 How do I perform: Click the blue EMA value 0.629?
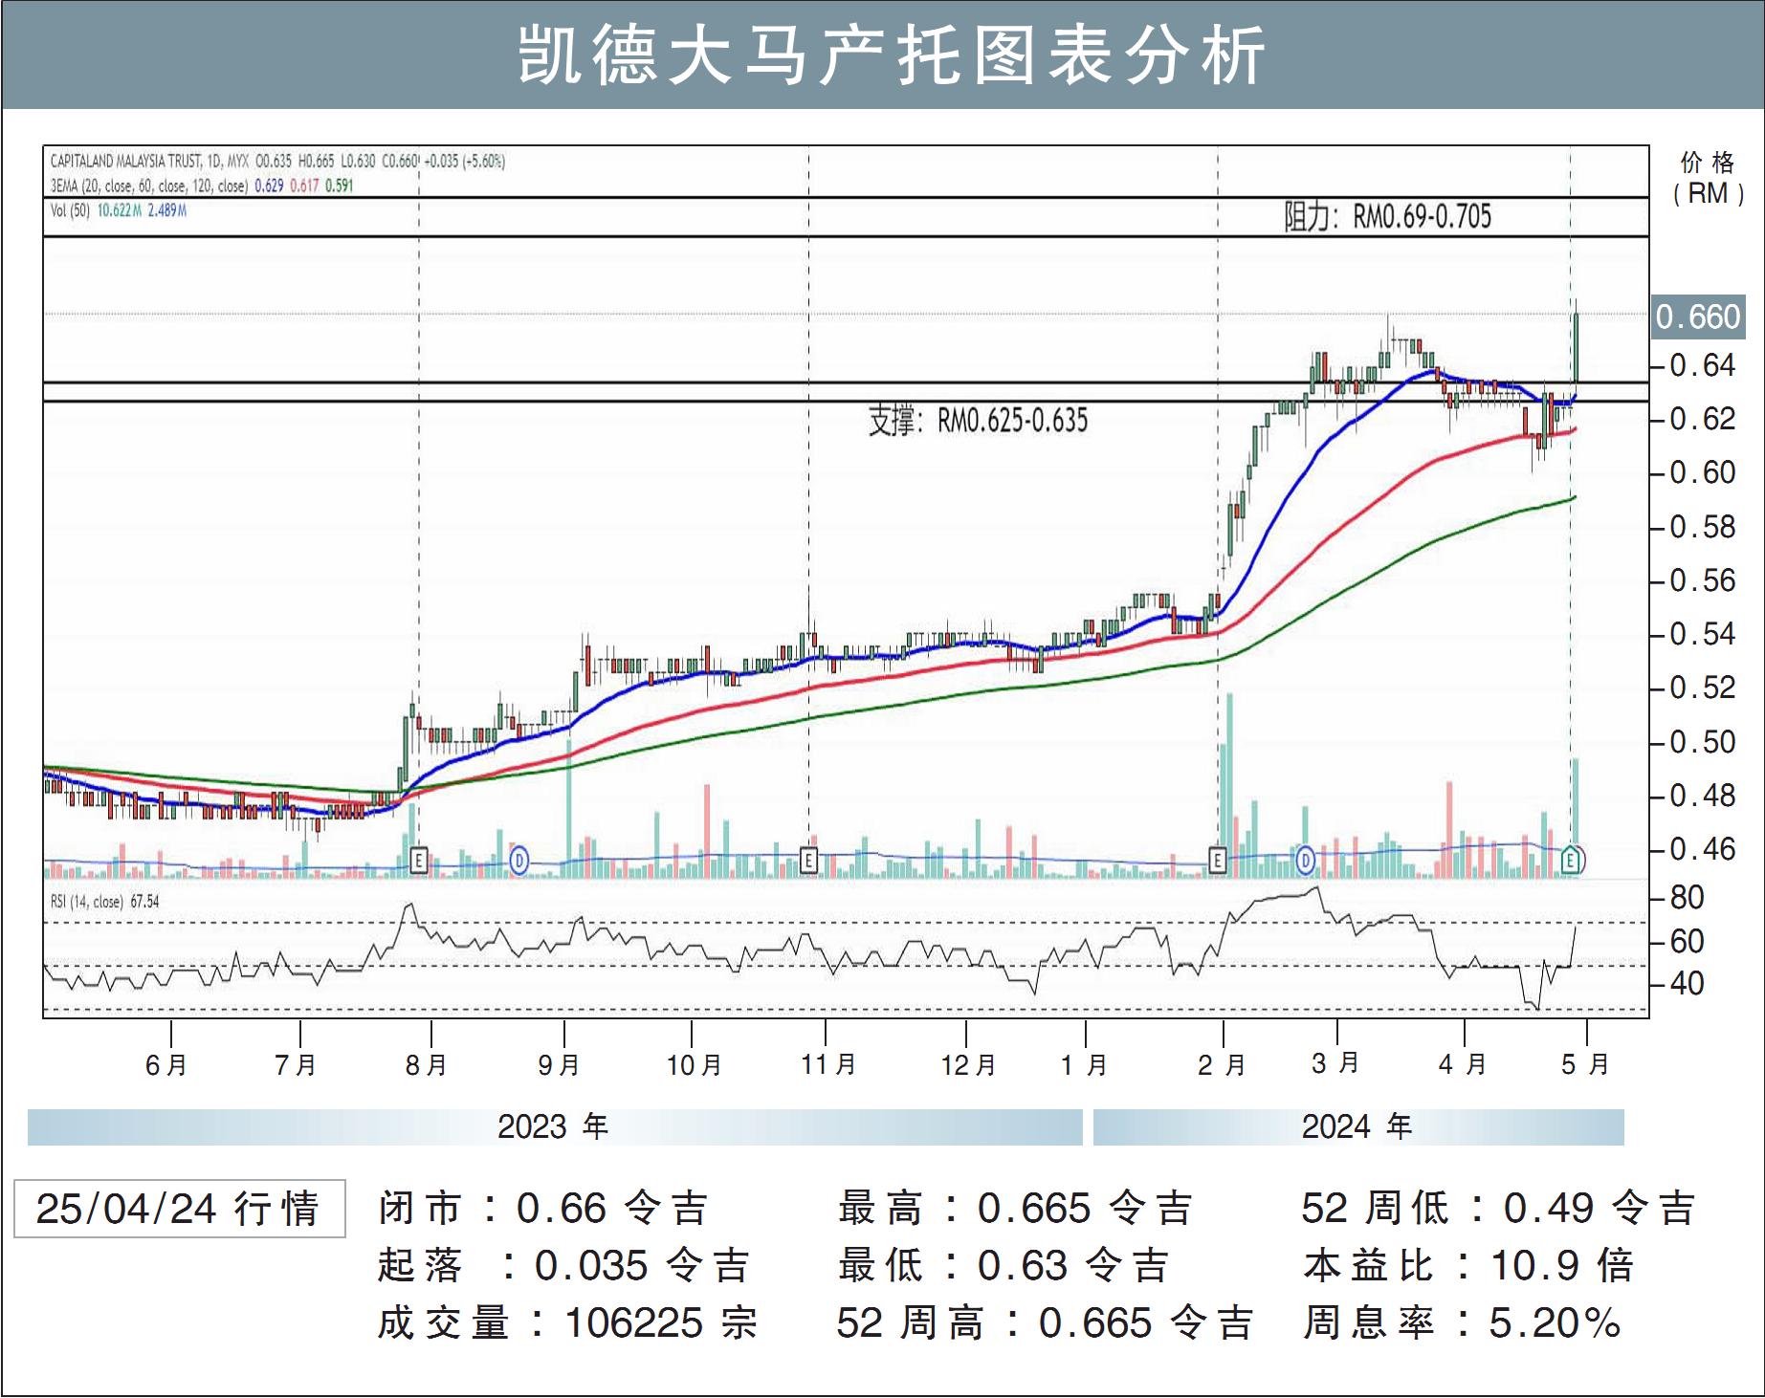269,186
